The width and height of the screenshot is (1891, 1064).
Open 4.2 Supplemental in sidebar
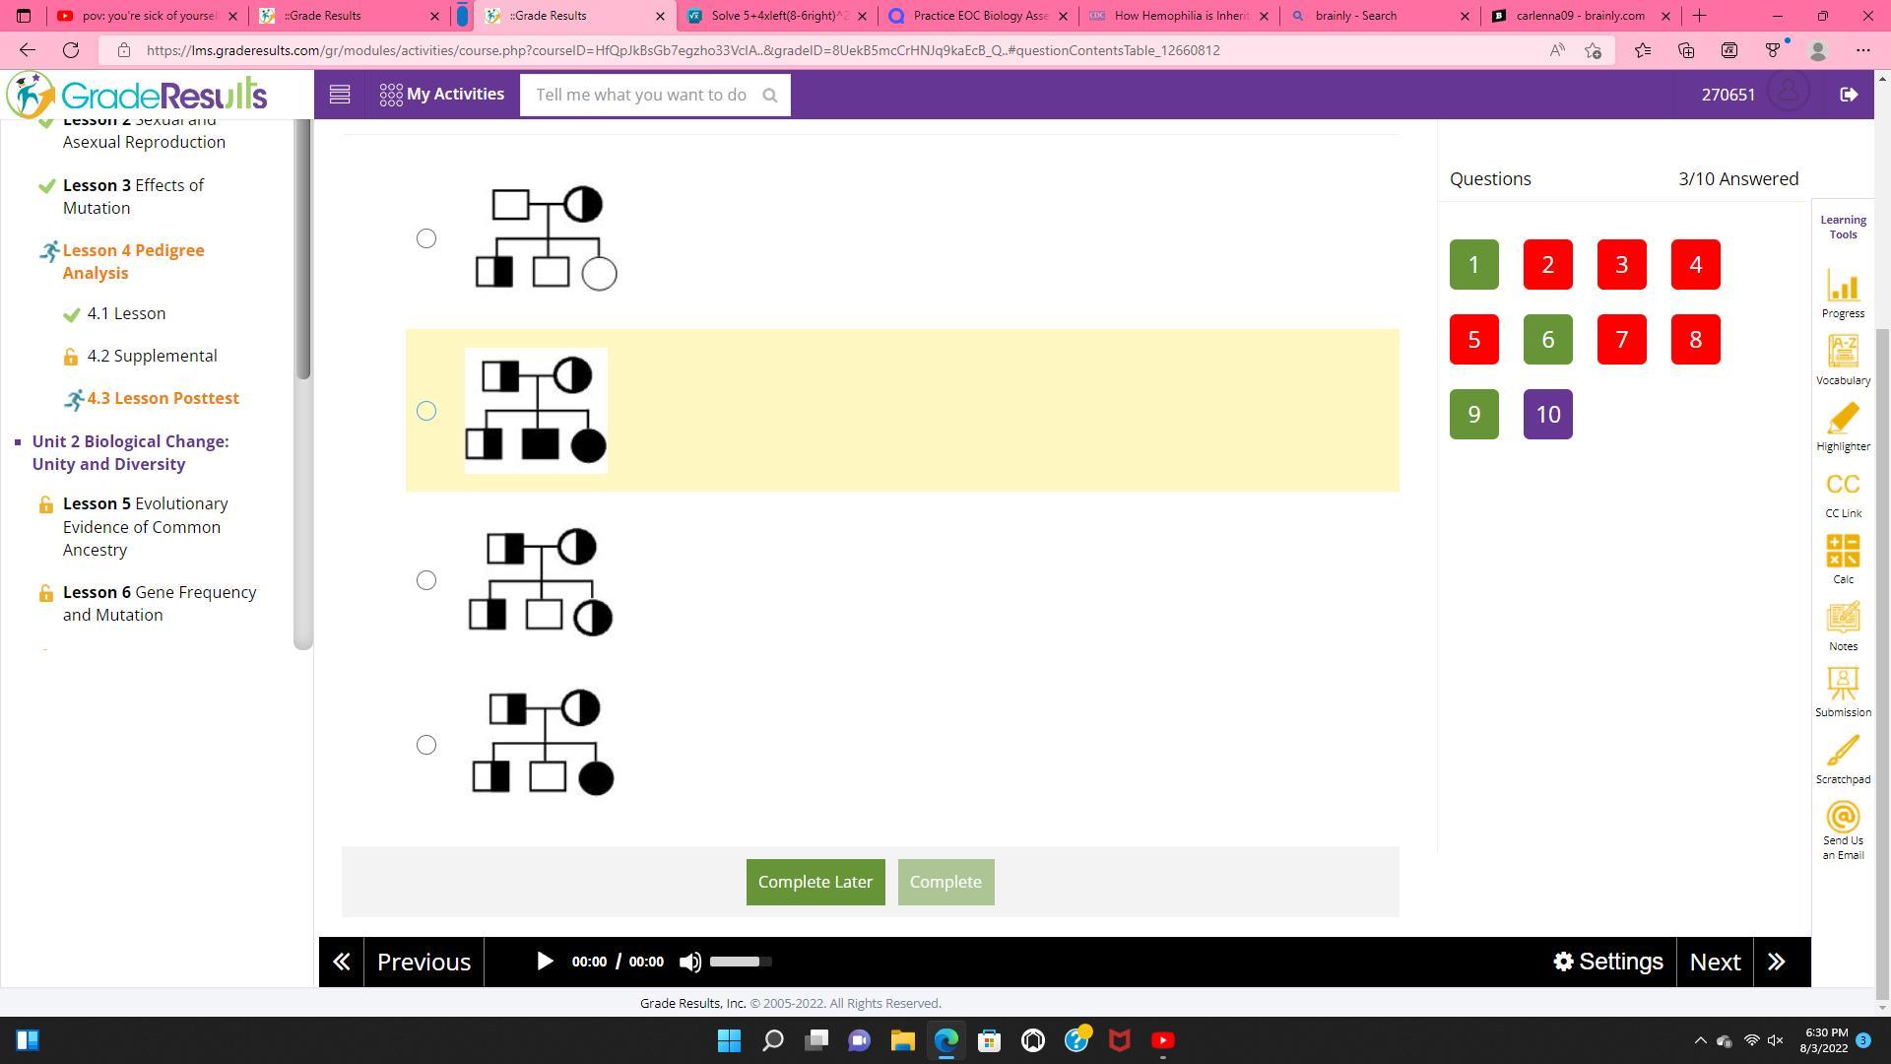tap(152, 356)
